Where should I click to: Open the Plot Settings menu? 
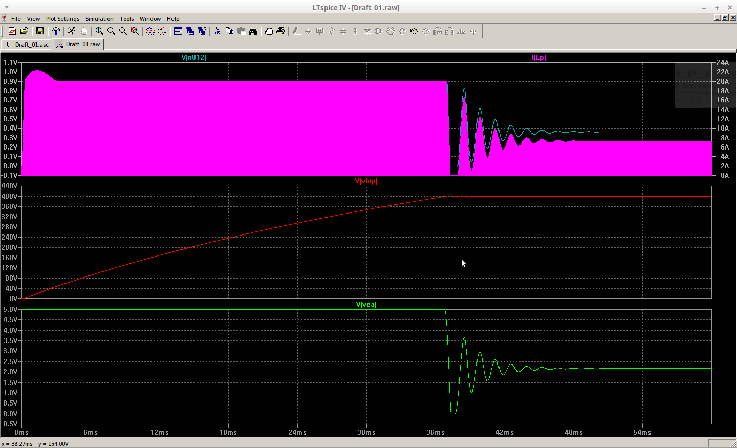pos(62,19)
